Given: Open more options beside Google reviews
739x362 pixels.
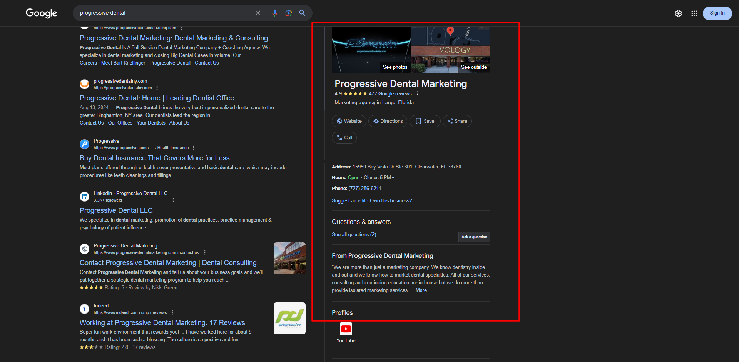Looking at the screenshot, I should (417, 93).
